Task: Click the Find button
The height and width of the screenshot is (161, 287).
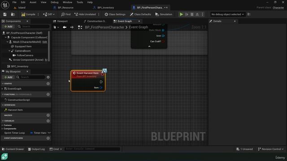Action: [x=66, y=14]
